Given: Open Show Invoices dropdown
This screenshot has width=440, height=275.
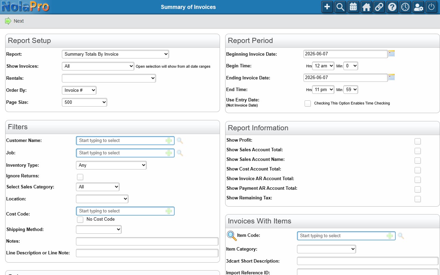Looking at the screenshot, I should pyautogui.click(x=98, y=66).
